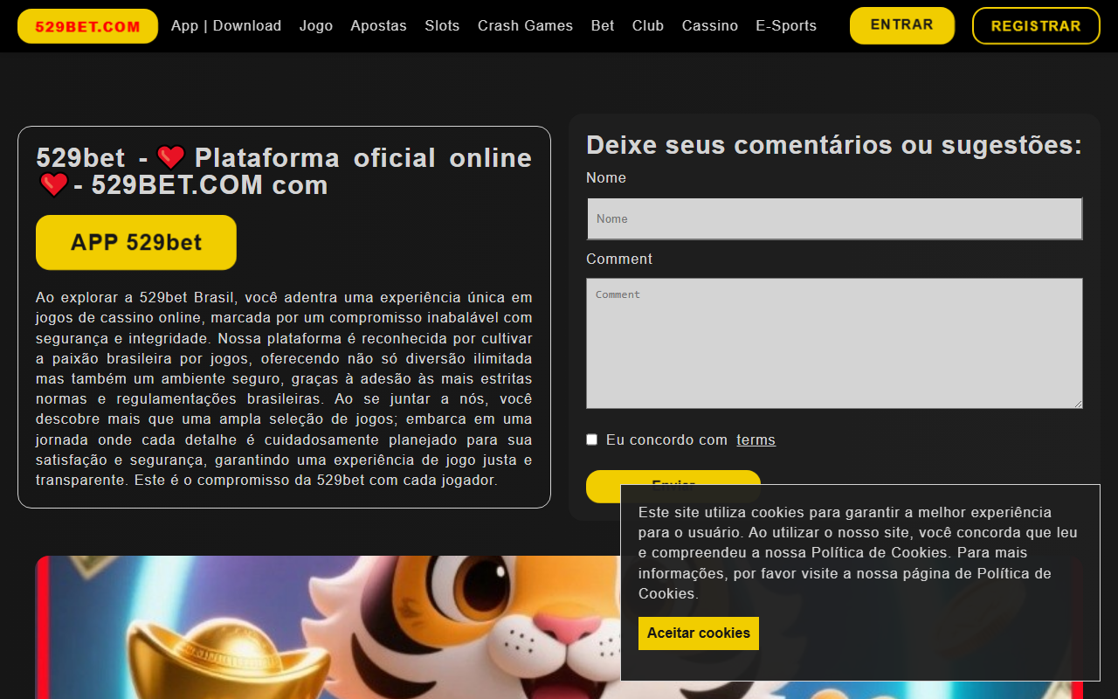Viewport: 1118px width, 699px height.
Task: Open the terms link
Action: (756, 440)
